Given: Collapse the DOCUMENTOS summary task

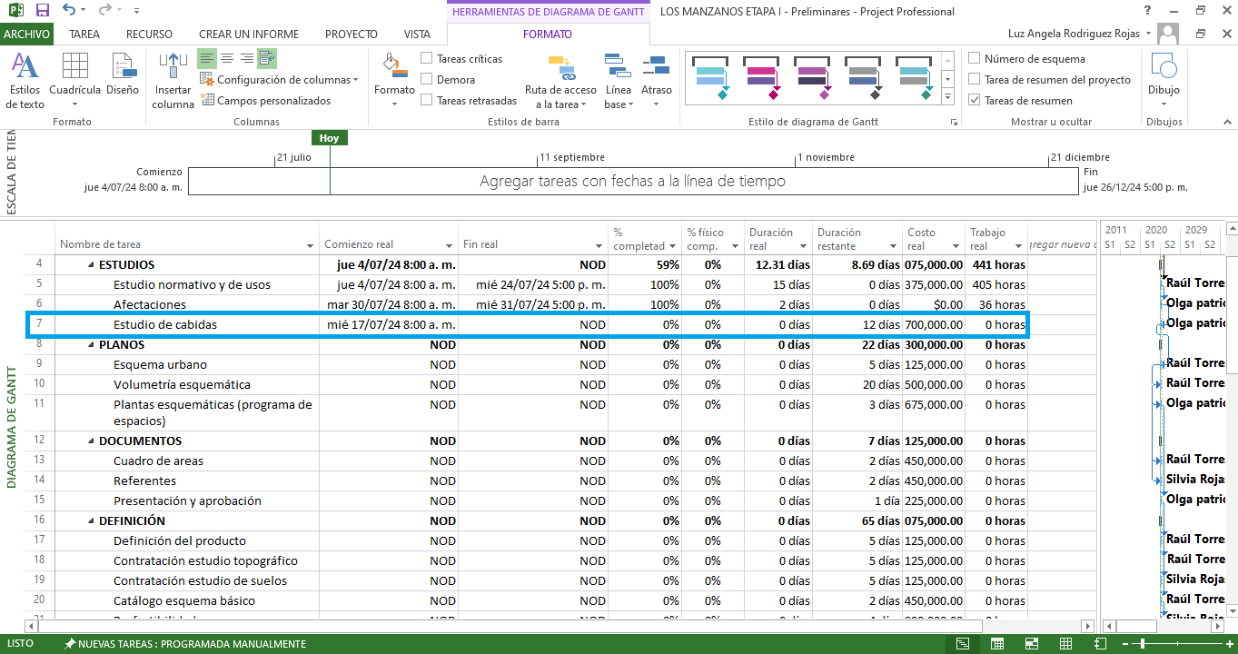Looking at the screenshot, I should (x=91, y=441).
